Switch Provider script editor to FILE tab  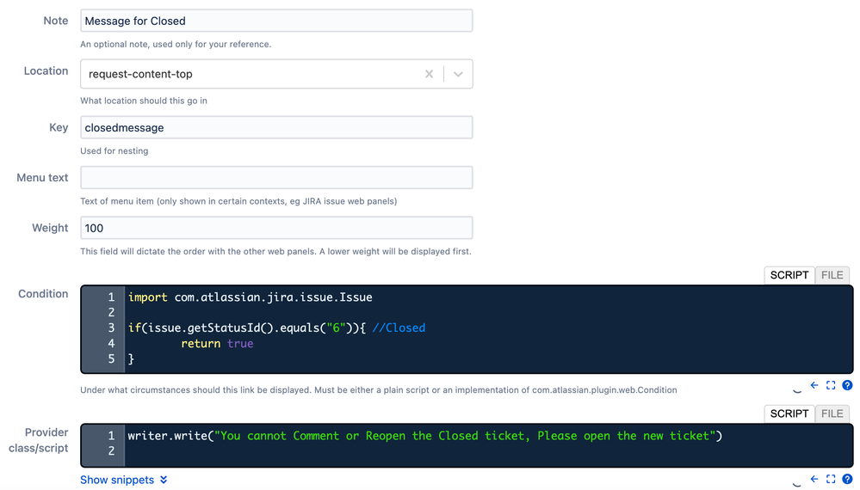[832, 413]
